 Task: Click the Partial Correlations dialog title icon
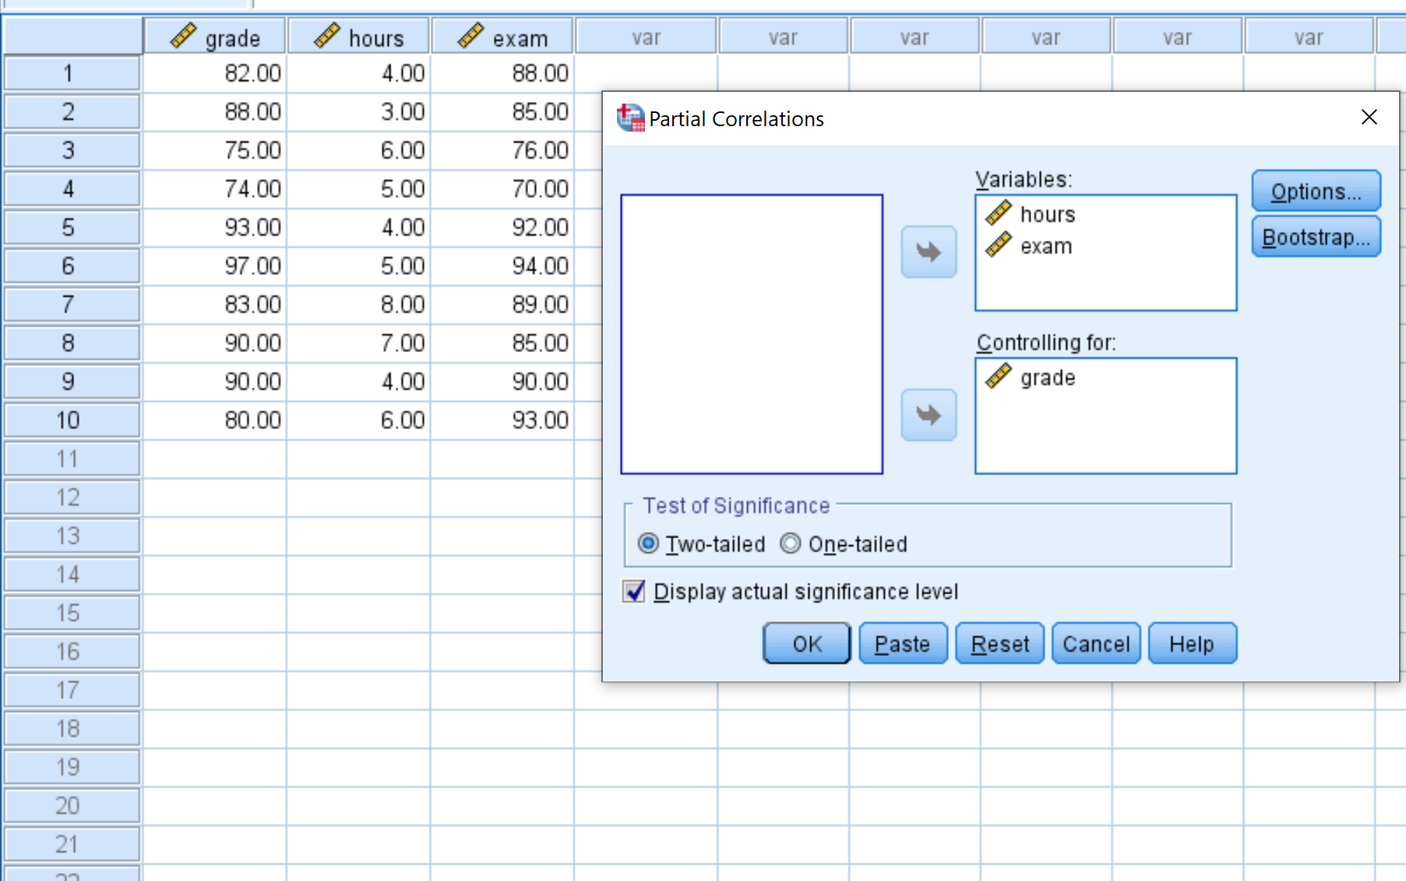[x=630, y=118]
